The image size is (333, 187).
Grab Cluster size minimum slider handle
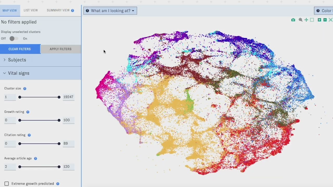tap(20, 97)
